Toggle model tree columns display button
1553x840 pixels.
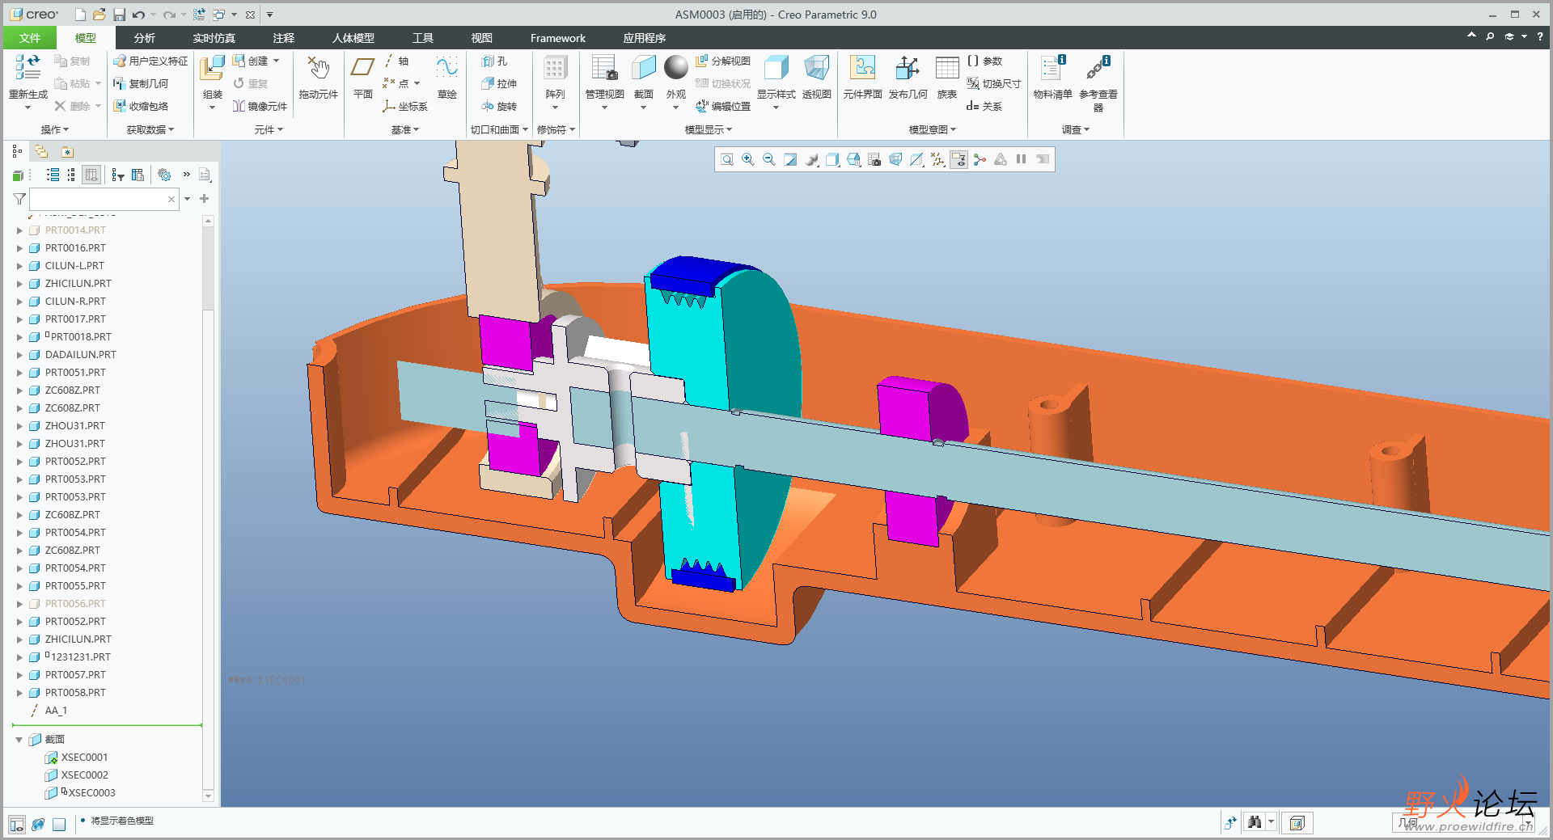[91, 175]
